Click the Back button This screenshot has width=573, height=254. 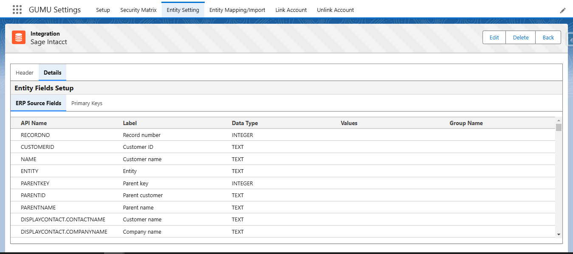(x=548, y=37)
